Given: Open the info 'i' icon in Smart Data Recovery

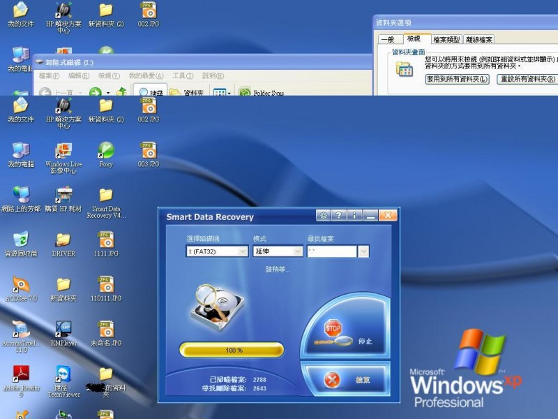Looking at the screenshot, I should click(x=354, y=215).
